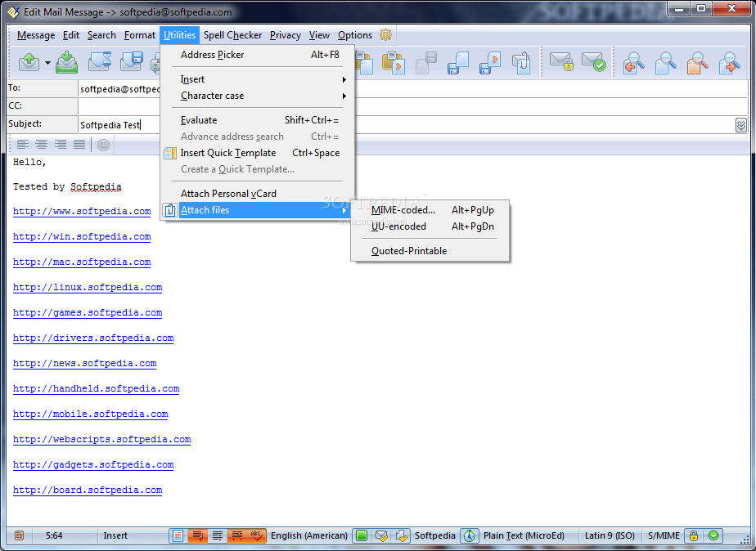The height and width of the screenshot is (551, 756).
Task: Toggle the status bar page-view icon
Action: coord(178,535)
